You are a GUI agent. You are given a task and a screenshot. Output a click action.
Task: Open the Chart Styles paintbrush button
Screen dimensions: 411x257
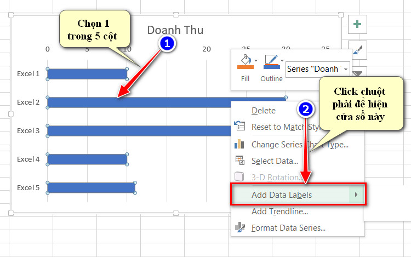coord(357,50)
